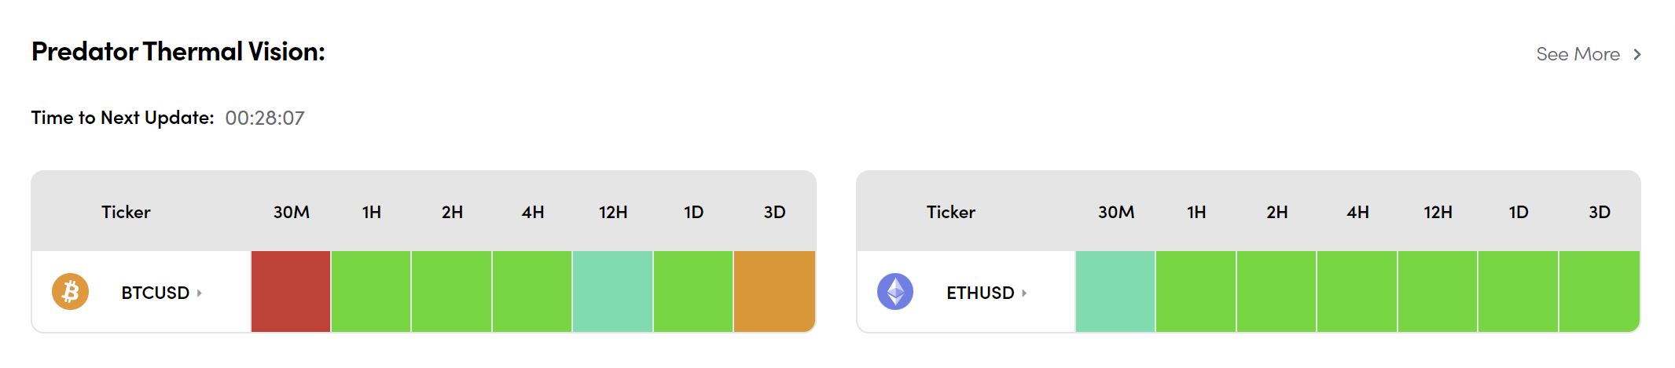Open the BTCUSD ticker label

pos(155,293)
